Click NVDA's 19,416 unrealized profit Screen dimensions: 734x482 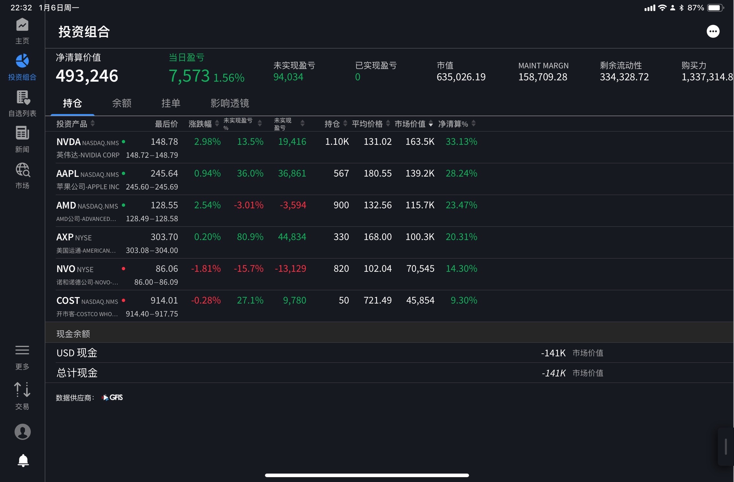(292, 142)
